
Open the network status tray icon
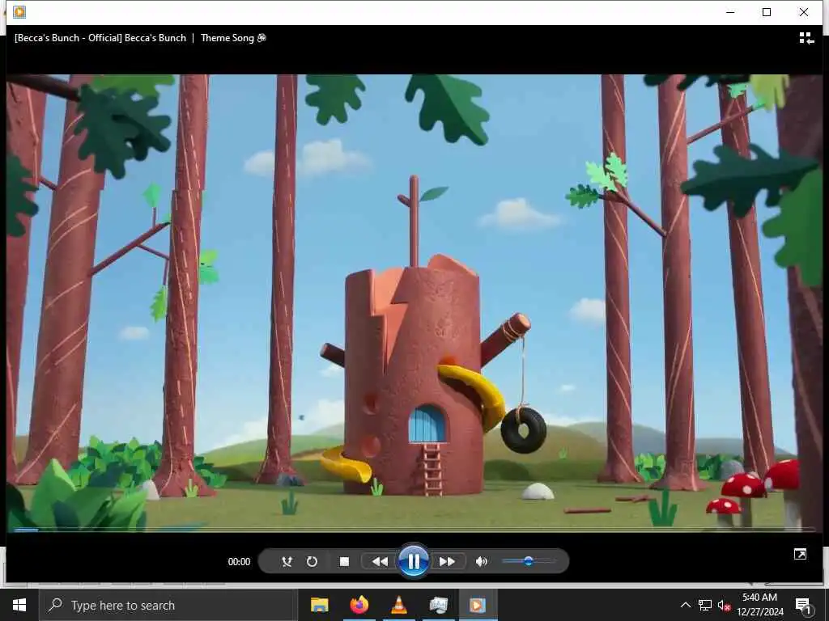click(x=704, y=605)
